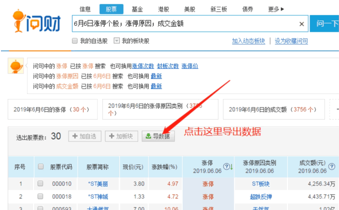Click help icon beside 涨停 column header
Screen dimensions: 339x210
[x=226, y=166]
